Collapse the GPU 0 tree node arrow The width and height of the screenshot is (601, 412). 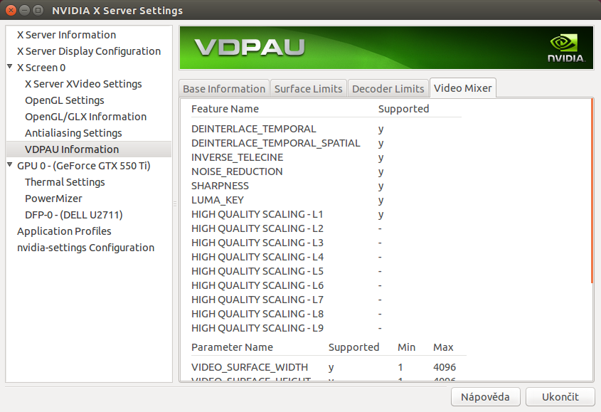(10, 164)
